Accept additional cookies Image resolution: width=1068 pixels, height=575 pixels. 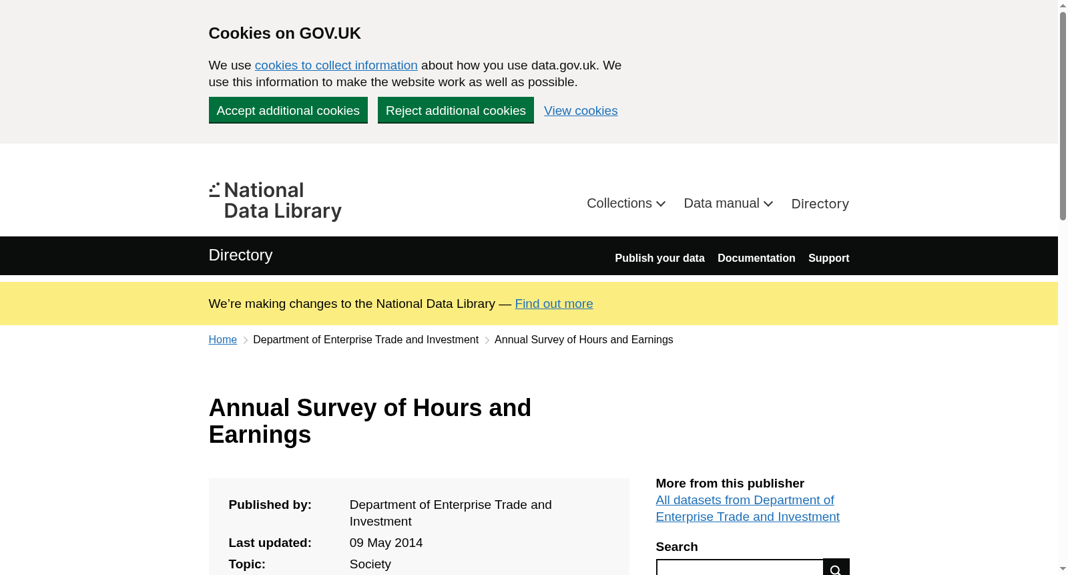tap(288, 110)
